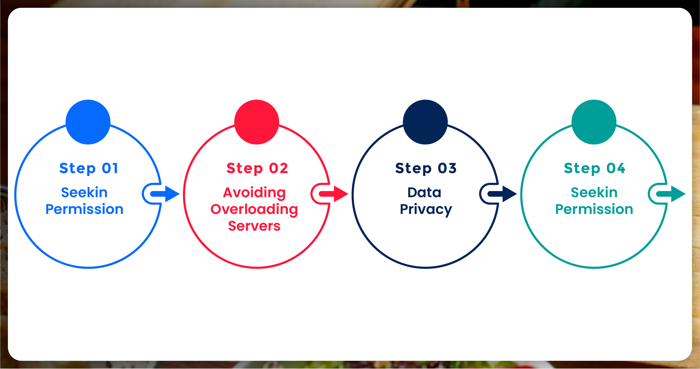Click the teal Step 04 circle icon

(594, 120)
